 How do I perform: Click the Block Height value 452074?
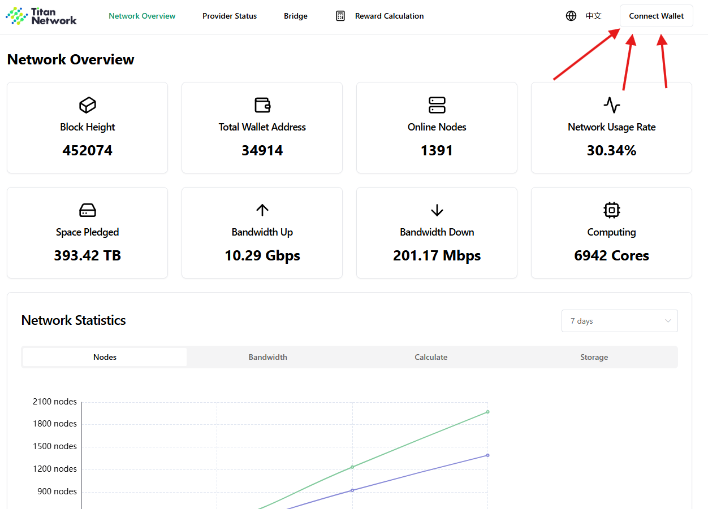click(x=88, y=151)
